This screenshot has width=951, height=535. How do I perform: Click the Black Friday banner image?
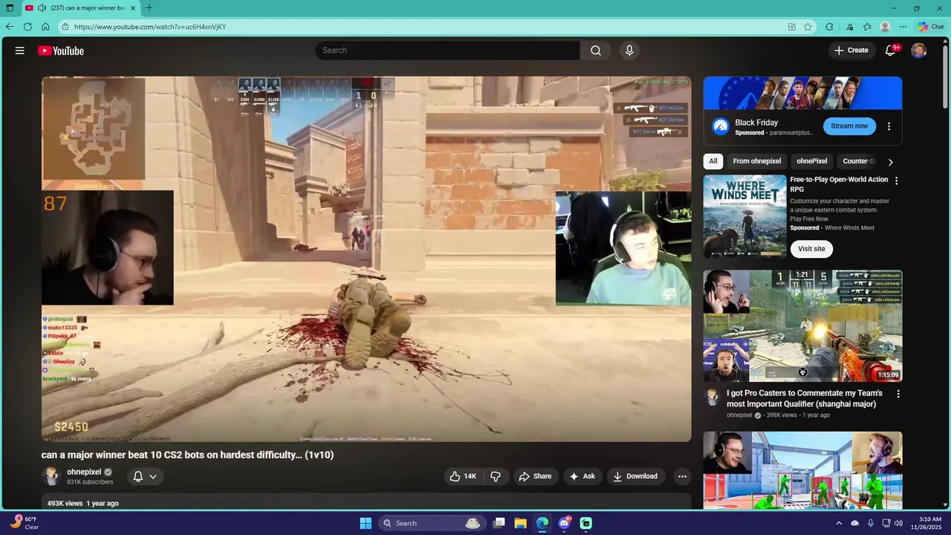(803, 93)
